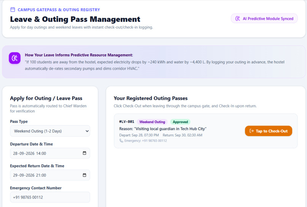Image resolution: width=307 pixels, height=207 pixels.
Task: Click the 'Leave & Outing Pass Management' heading
Action: (x=75, y=19)
